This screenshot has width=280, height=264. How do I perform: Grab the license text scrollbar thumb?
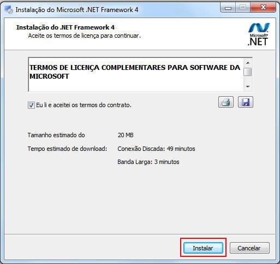248,72
